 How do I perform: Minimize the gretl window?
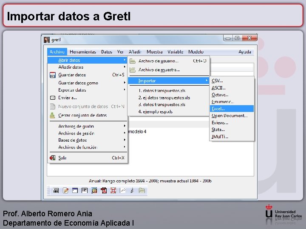click(228, 38)
